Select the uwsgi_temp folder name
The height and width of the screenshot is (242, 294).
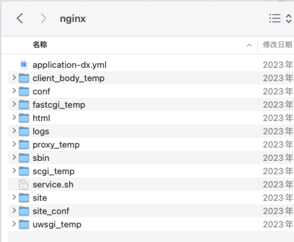tap(57, 225)
